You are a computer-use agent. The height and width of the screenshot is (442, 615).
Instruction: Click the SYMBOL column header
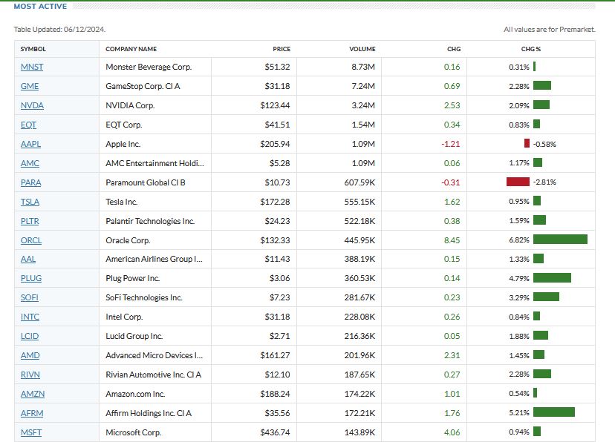(33, 49)
